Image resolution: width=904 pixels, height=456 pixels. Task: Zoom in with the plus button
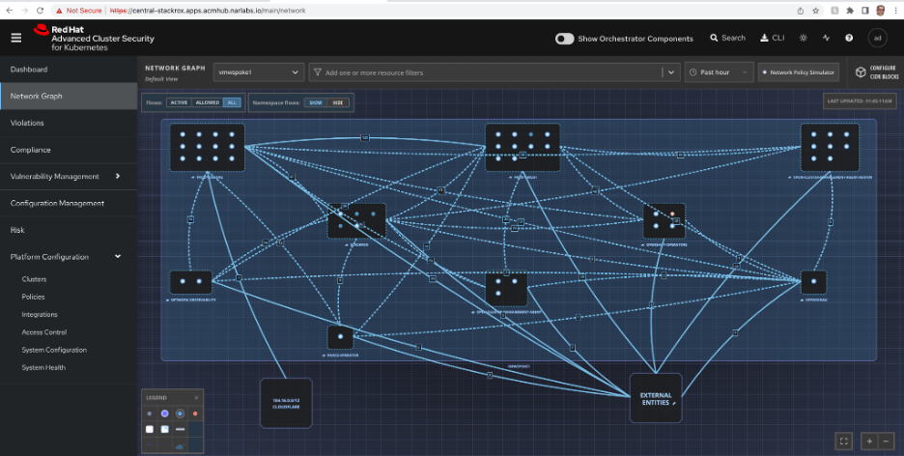[x=869, y=441]
